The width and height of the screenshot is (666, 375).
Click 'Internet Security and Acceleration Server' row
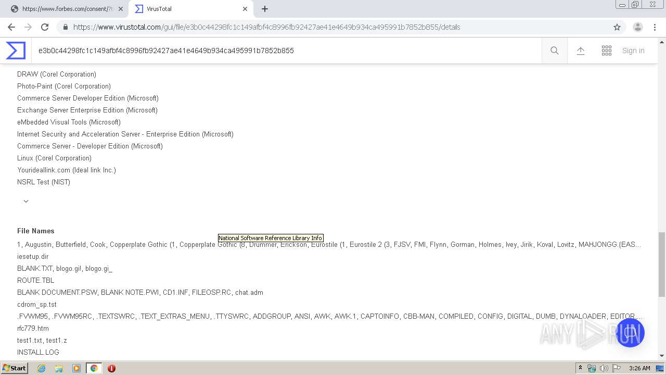125,134
